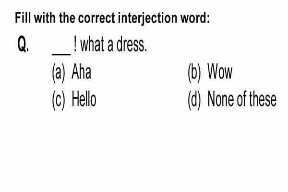Click the word correct in the heading
288x192 pixels.
97,18
